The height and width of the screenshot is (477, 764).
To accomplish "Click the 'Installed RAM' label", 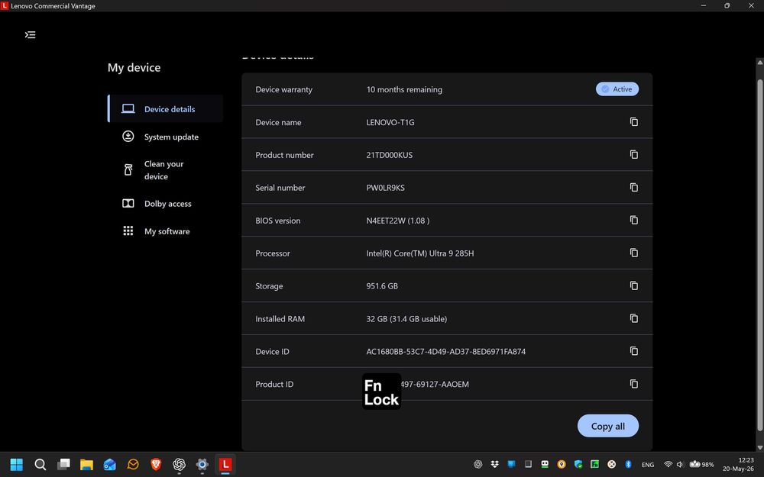I will 280,319.
